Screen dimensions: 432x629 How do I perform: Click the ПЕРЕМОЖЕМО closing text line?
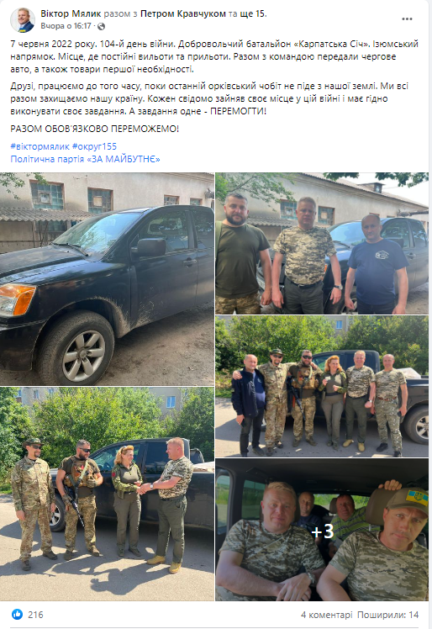(x=95, y=129)
